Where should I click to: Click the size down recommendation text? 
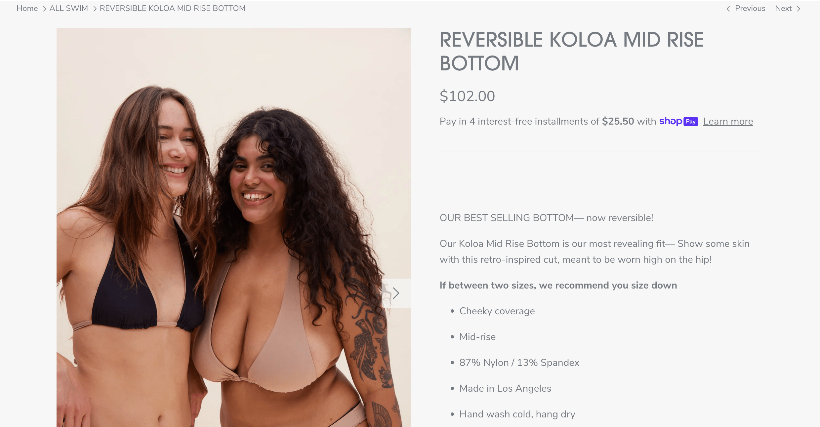[558, 285]
